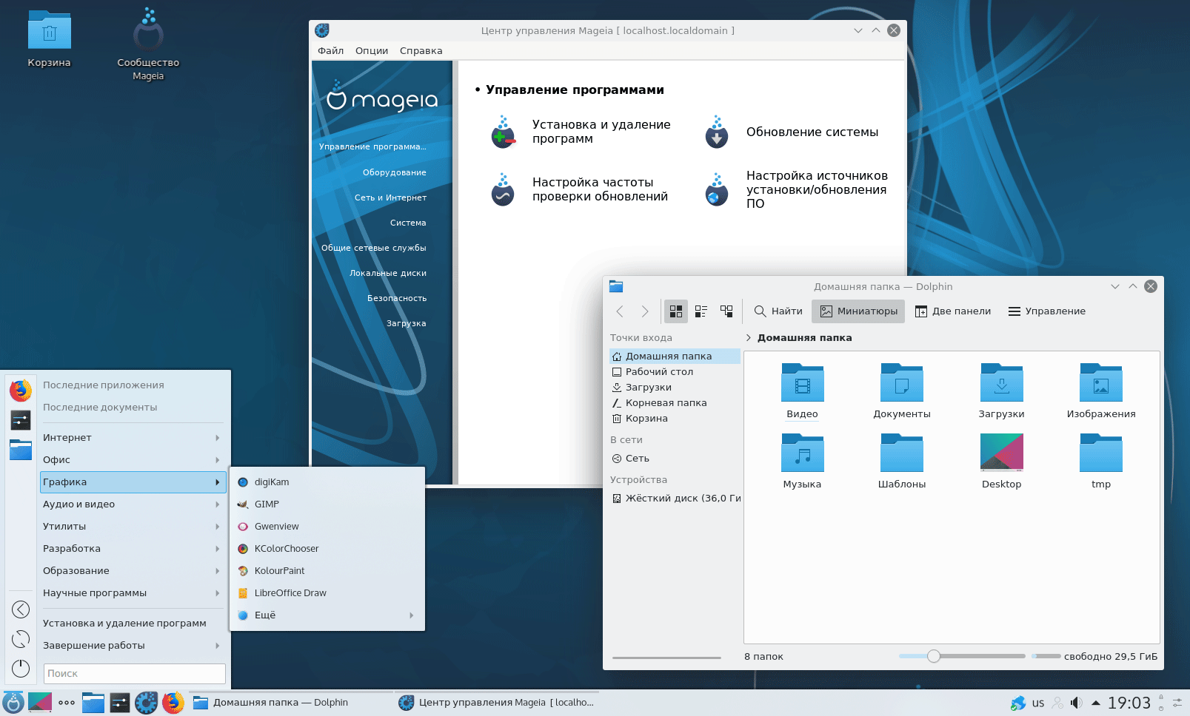Open software sources configuration icon
Viewport: 1190px width, 716px height.
coord(717,190)
